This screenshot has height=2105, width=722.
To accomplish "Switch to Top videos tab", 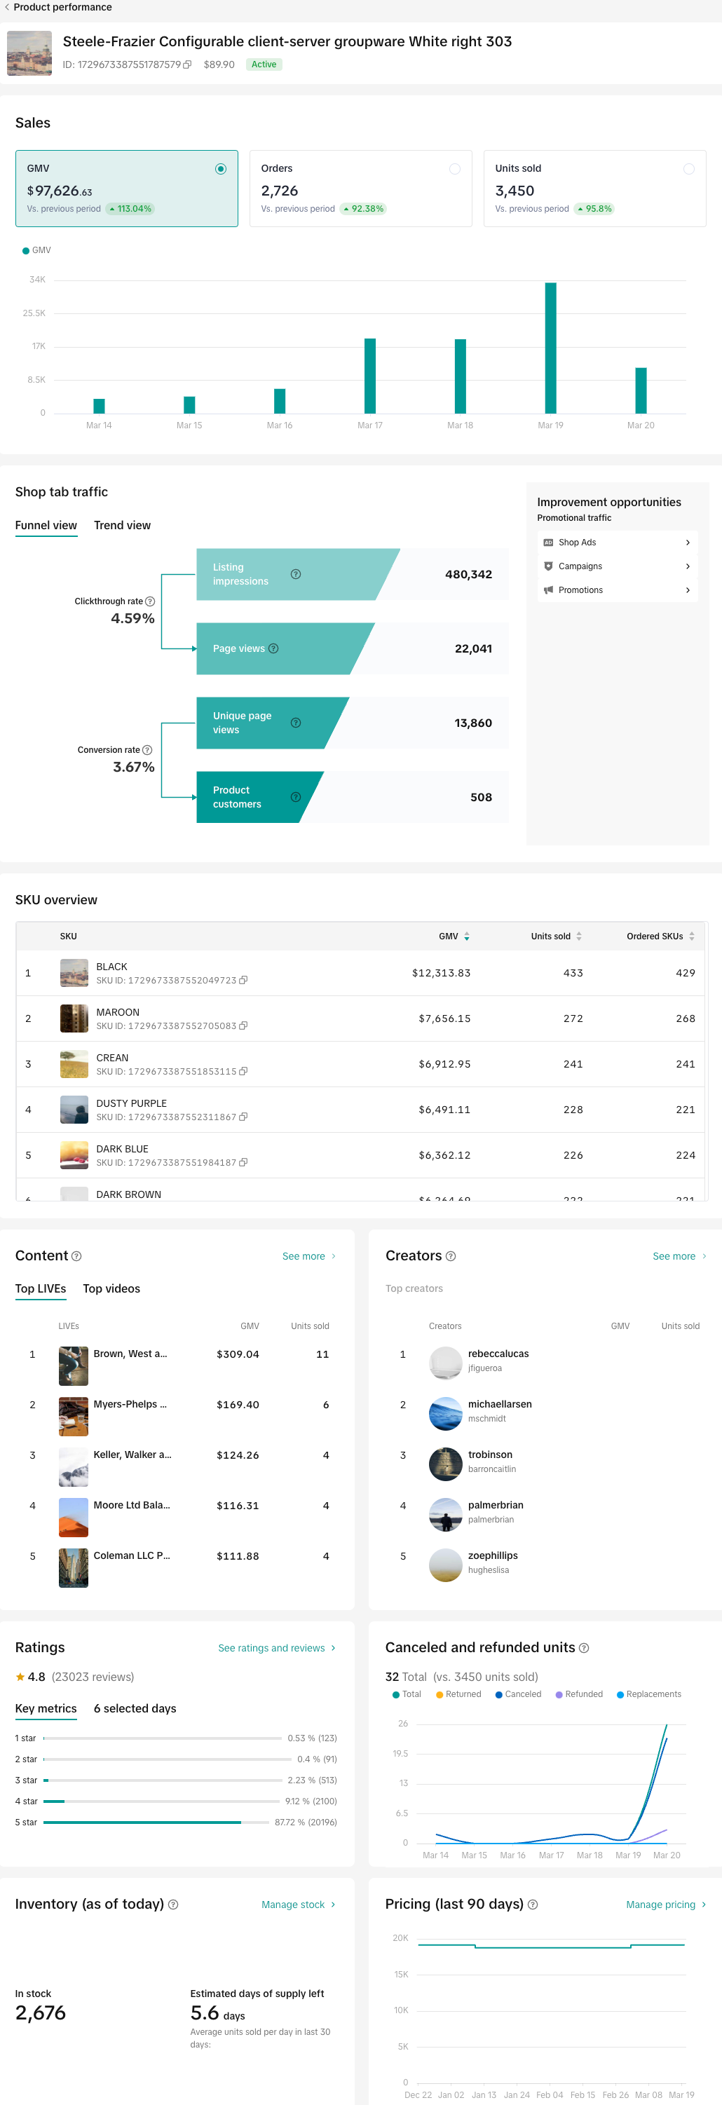I will point(111,1288).
